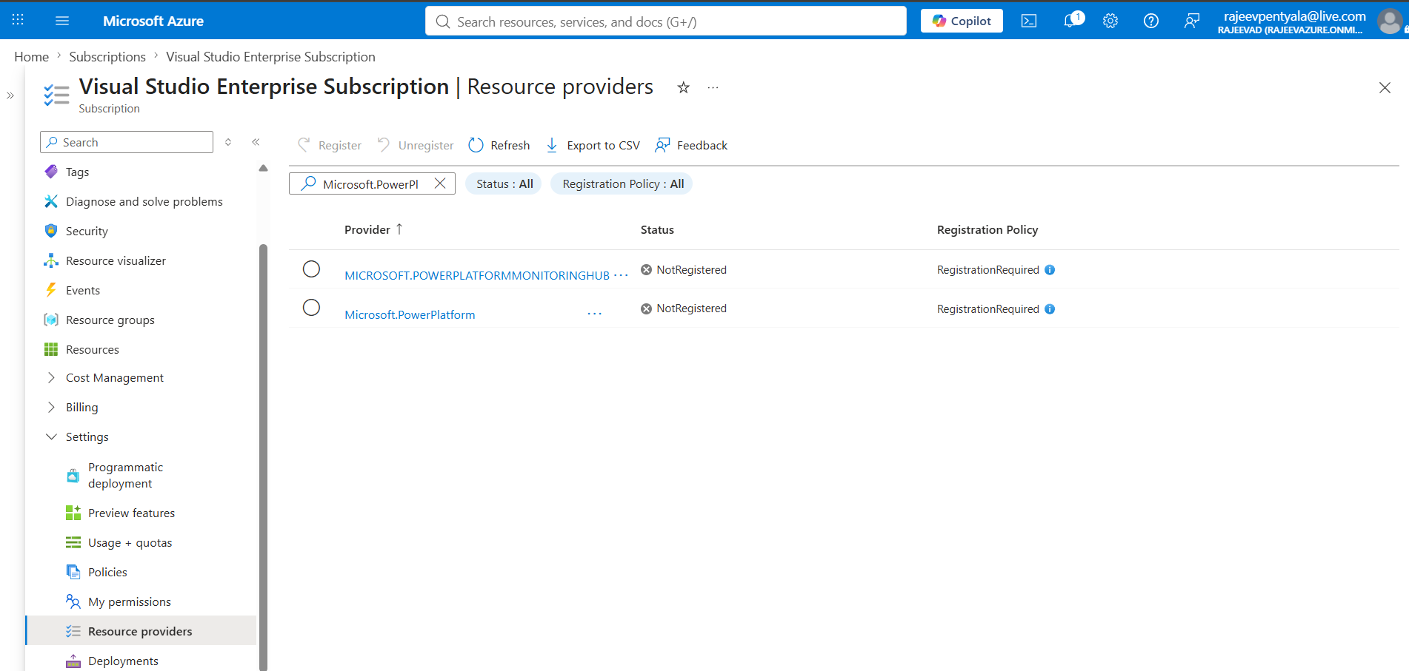
Task: Close the Resource providers blade
Action: (1385, 87)
